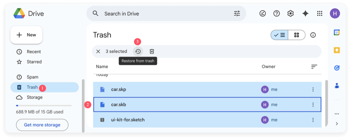Click the sidebar vertical scrollbar

click(83, 106)
